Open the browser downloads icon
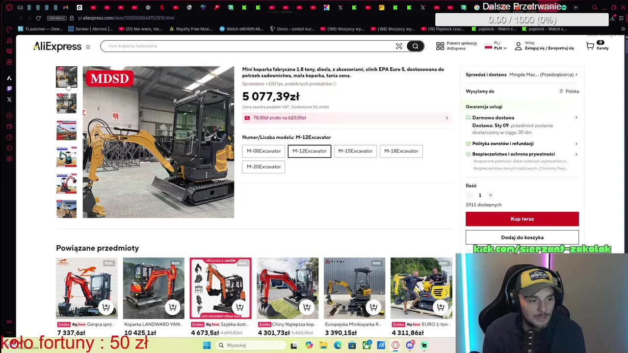628x353 pixels. (613, 18)
